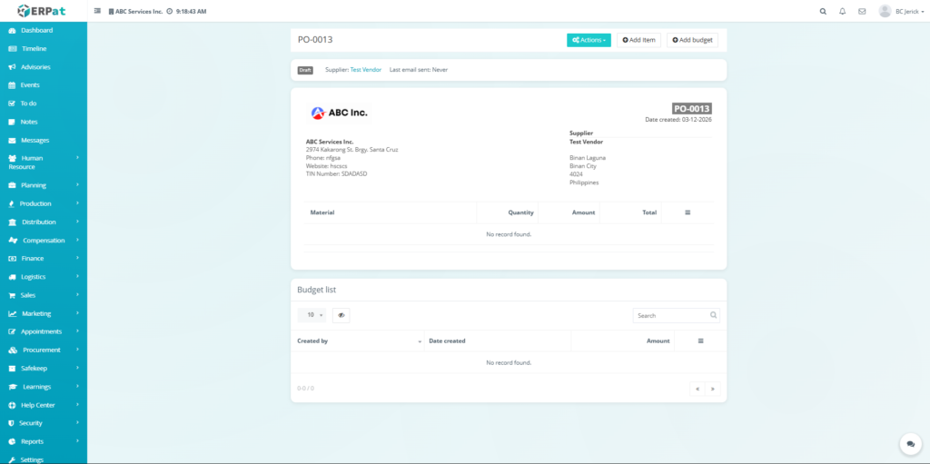The height and width of the screenshot is (464, 930).
Task: Toggle column visibility eye button in Budget list
Action: [x=341, y=315]
